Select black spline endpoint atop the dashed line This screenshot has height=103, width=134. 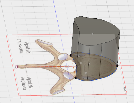click(x=71, y=55)
